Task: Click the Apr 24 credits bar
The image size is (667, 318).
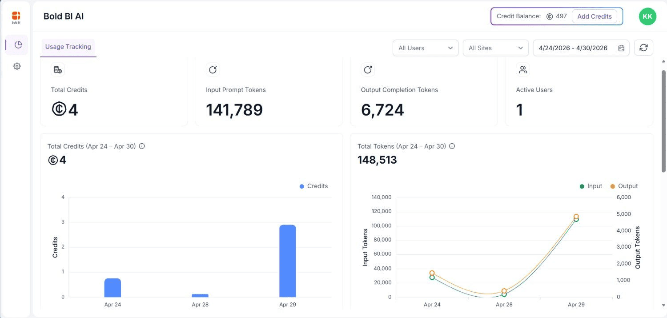Action: 113,288
